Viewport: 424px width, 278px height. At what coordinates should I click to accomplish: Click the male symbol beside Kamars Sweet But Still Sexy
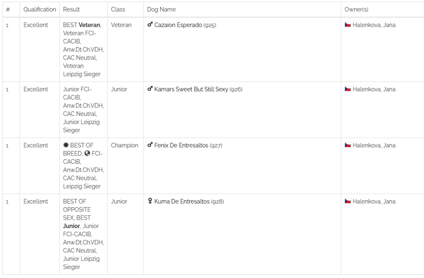coord(150,89)
